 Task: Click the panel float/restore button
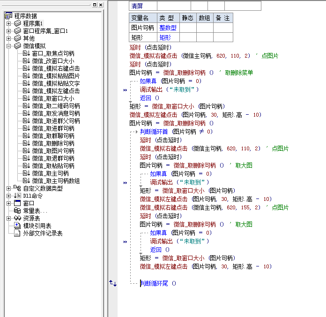(95, 5)
